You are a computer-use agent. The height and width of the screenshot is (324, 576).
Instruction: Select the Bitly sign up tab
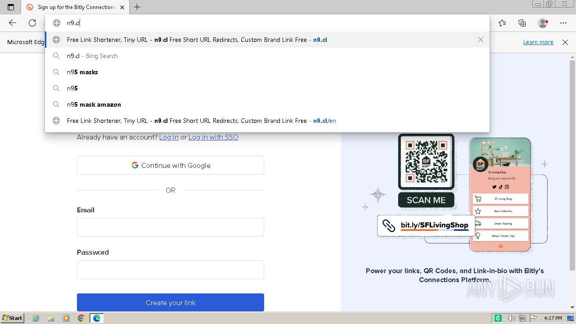click(x=75, y=7)
